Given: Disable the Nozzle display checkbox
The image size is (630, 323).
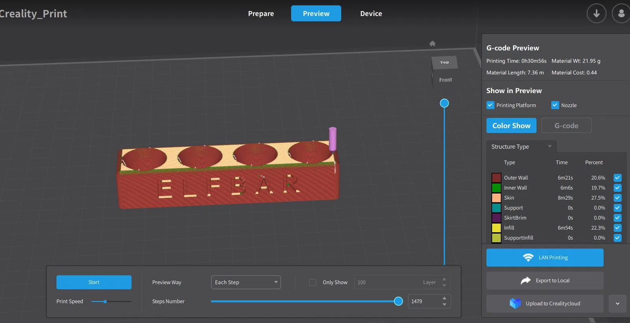Looking at the screenshot, I should 555,105.
